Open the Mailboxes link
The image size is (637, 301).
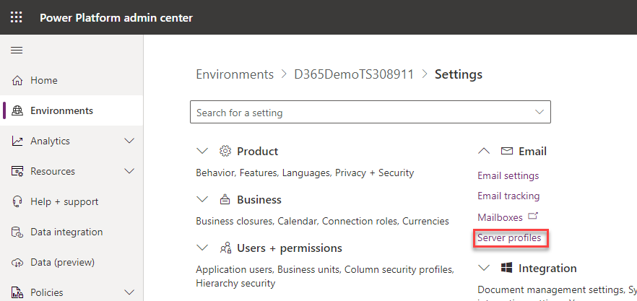500,217
